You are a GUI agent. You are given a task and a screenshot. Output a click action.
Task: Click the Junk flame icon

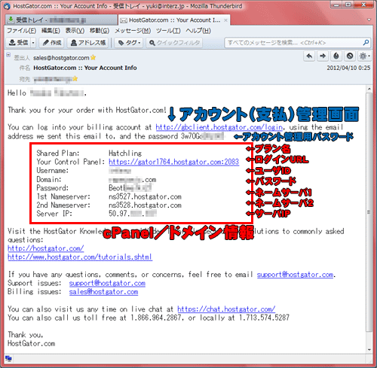[336, 56]
